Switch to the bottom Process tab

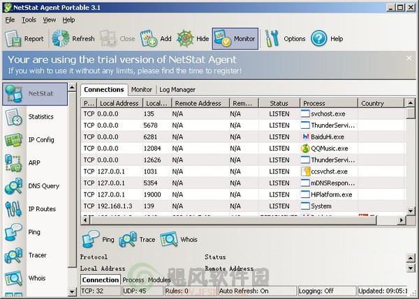tap(133, 280)
